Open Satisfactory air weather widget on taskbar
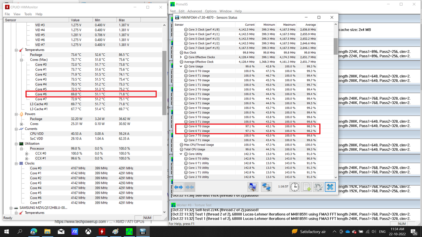Viewport: 422px width, 237px height. [x=309, y=232]
